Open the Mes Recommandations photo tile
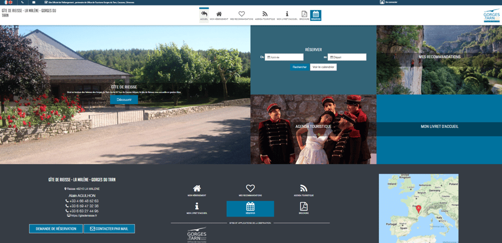502x243 pixels. point(439,60)
